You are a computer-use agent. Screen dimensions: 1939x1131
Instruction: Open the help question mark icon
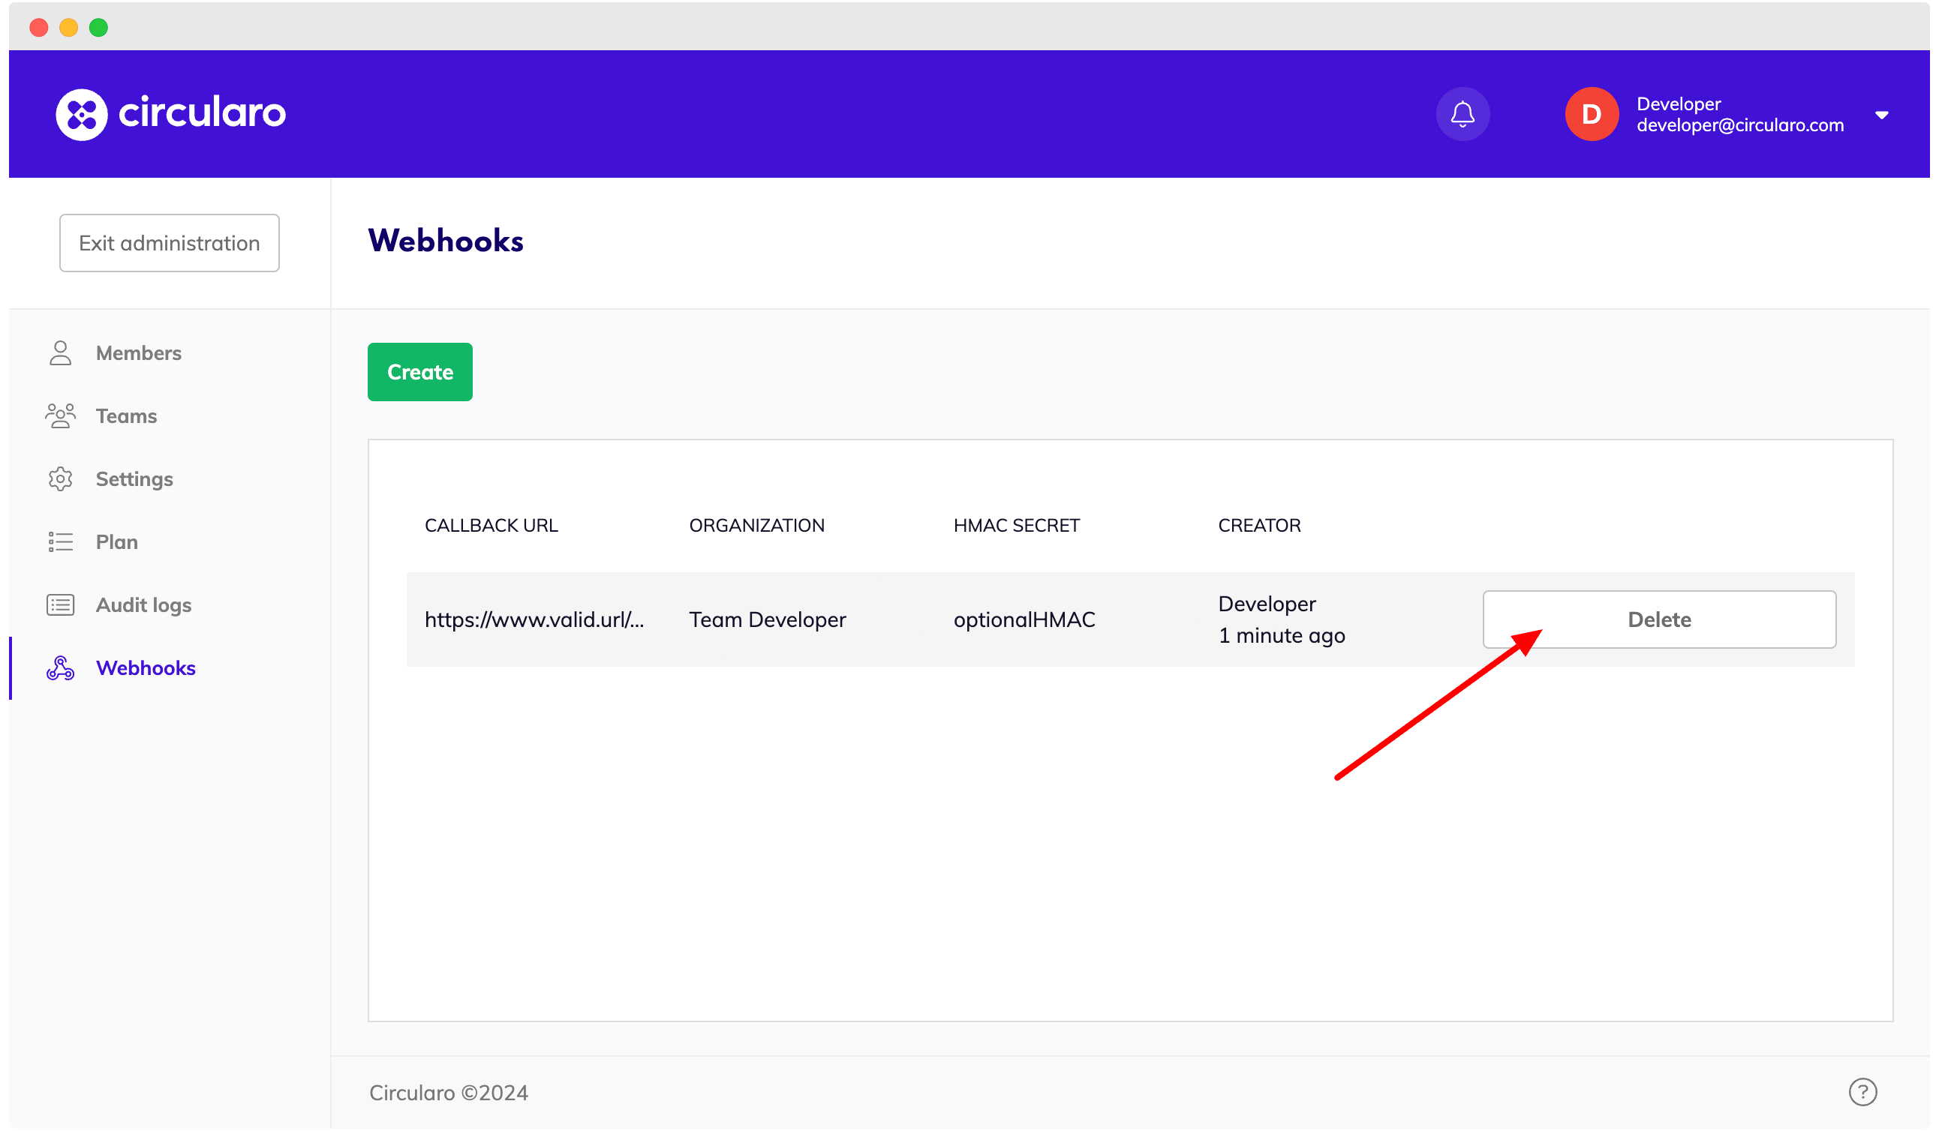tap(1862, 1092)
